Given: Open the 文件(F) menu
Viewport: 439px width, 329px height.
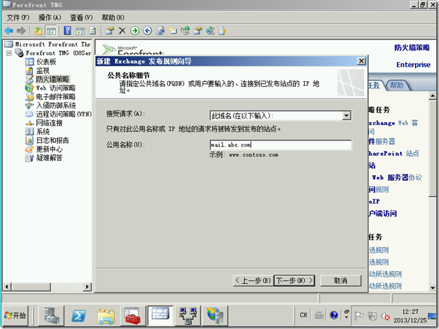Looking at the screenshot, I should (x=18, y=17).
